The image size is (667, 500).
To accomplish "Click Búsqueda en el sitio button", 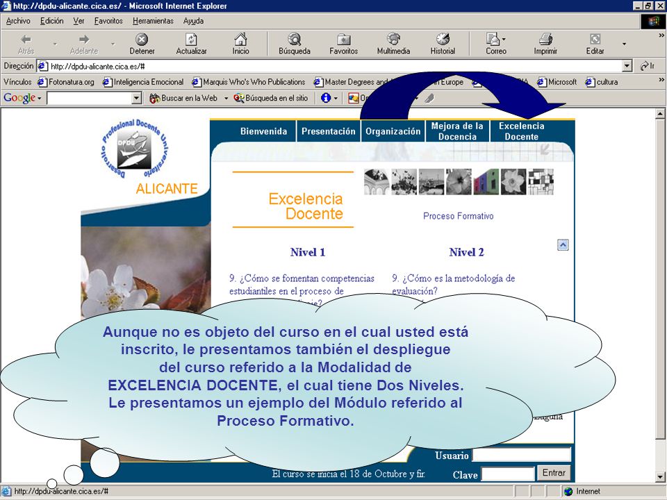I will point(271,98).
